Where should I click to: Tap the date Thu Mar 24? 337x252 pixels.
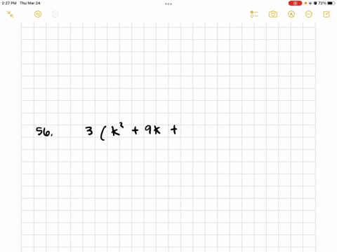click(30, 3)
